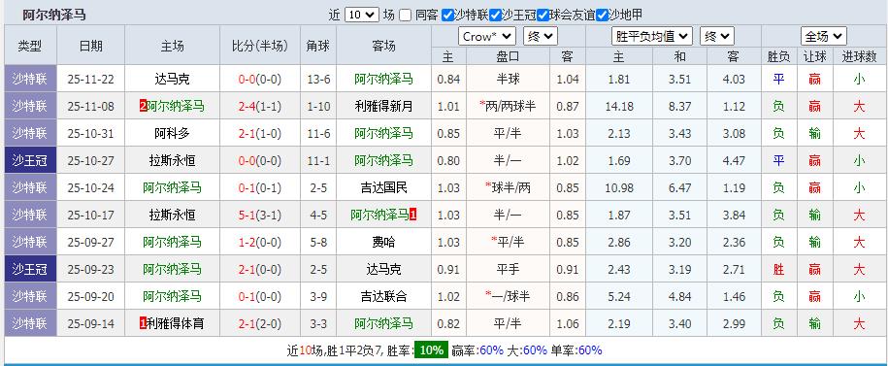Uncheck the 沙特联 filter checkbox

point(447,15)
